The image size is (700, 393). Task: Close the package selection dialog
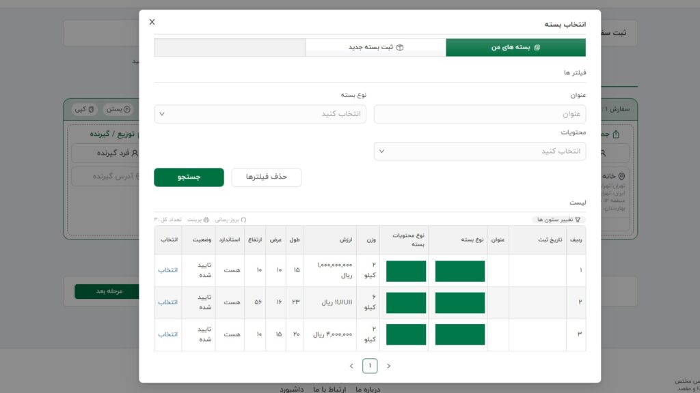152,22
